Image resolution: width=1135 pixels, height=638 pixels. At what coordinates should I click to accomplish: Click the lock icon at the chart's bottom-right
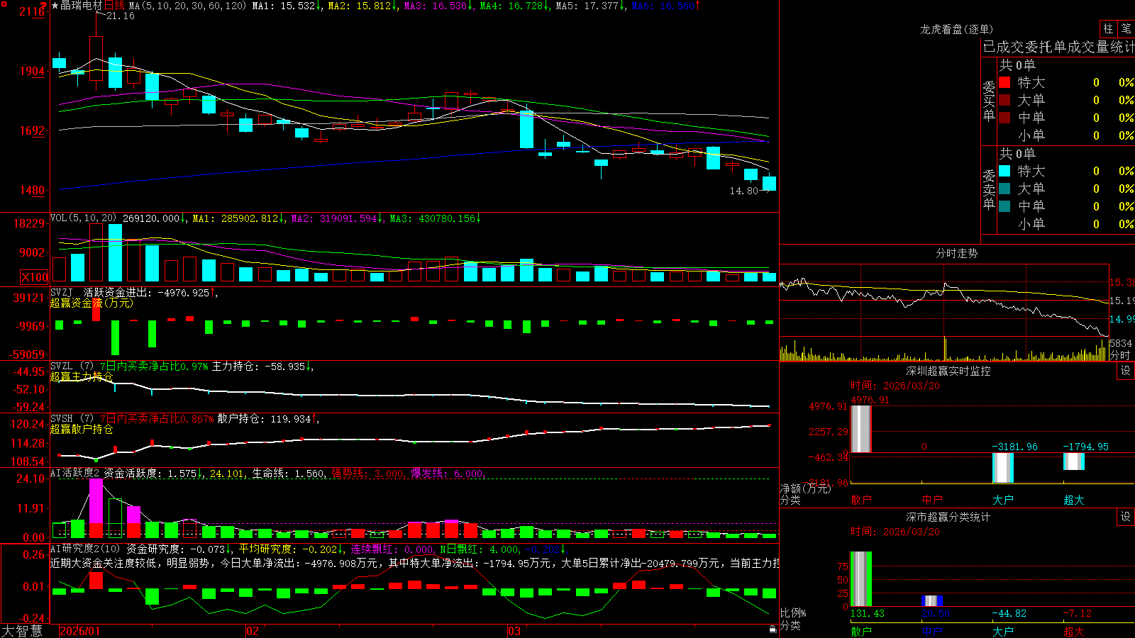point(773,629)
